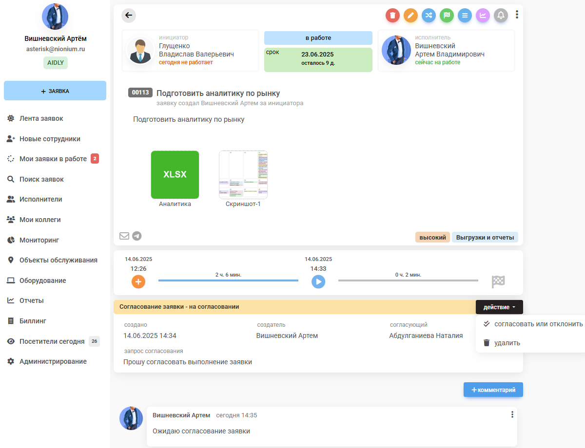Click Согласование заявки - на согласовании header
585x448 pixels.
[x=179, y=307]
